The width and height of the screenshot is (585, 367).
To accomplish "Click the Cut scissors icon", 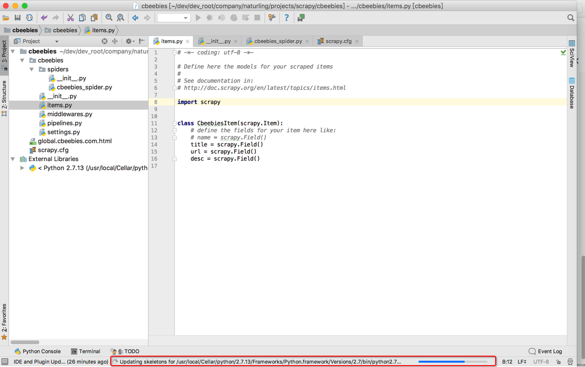I will [70, 18].
